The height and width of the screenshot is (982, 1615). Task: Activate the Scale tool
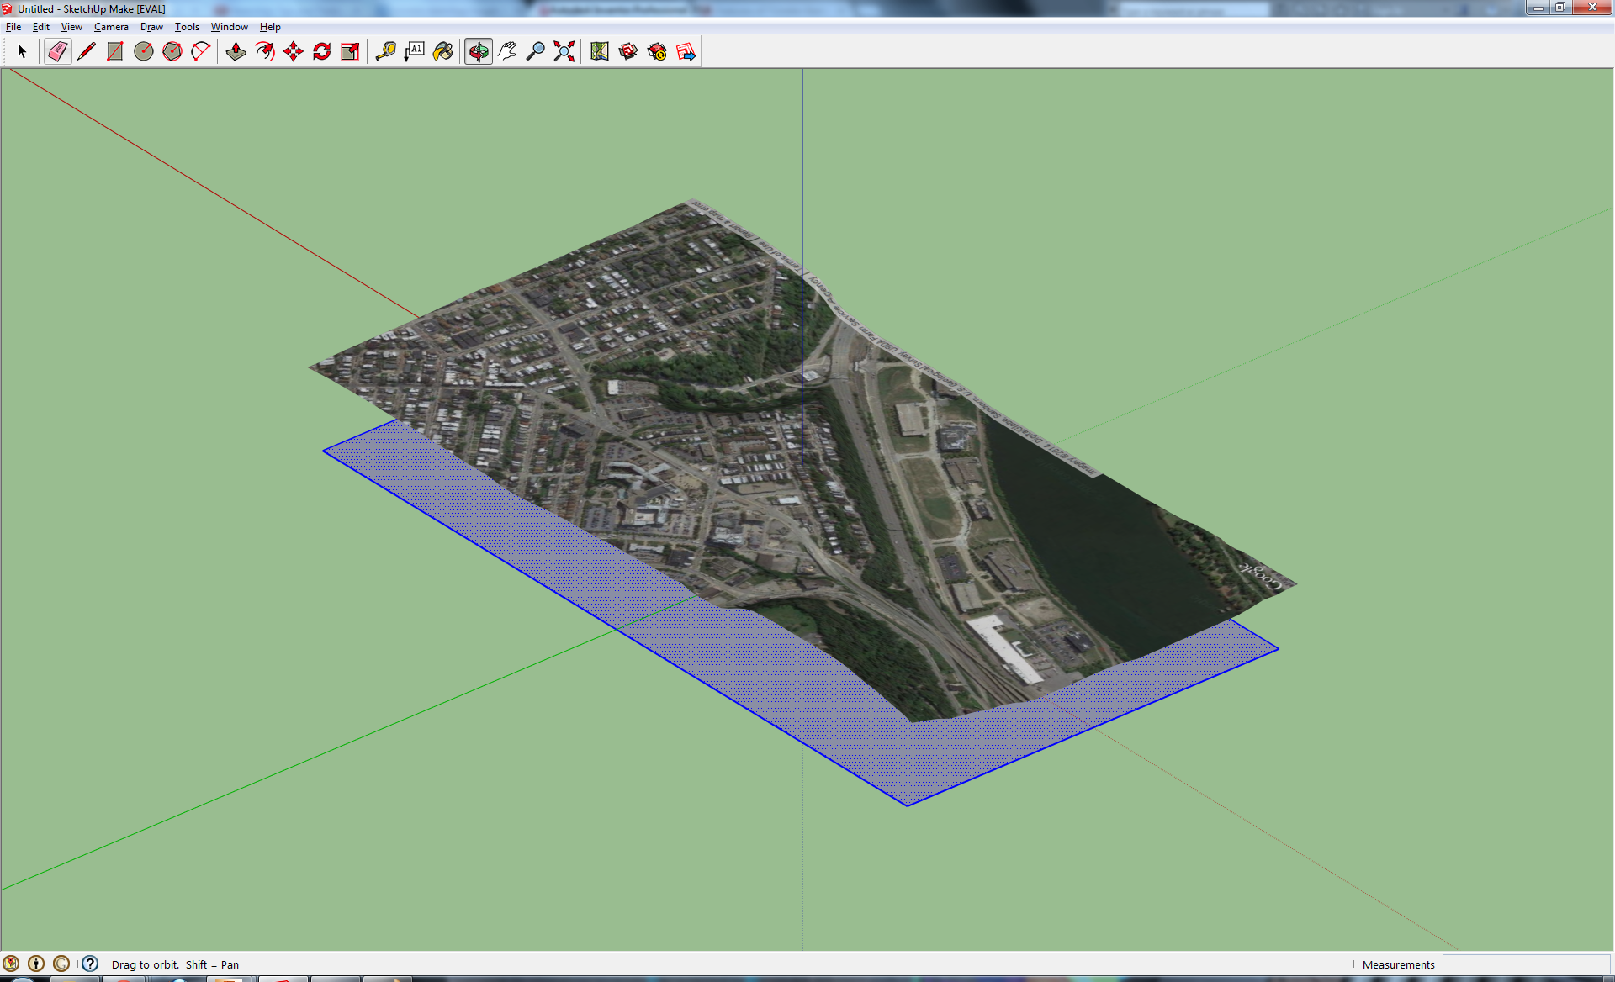point(350,51)
